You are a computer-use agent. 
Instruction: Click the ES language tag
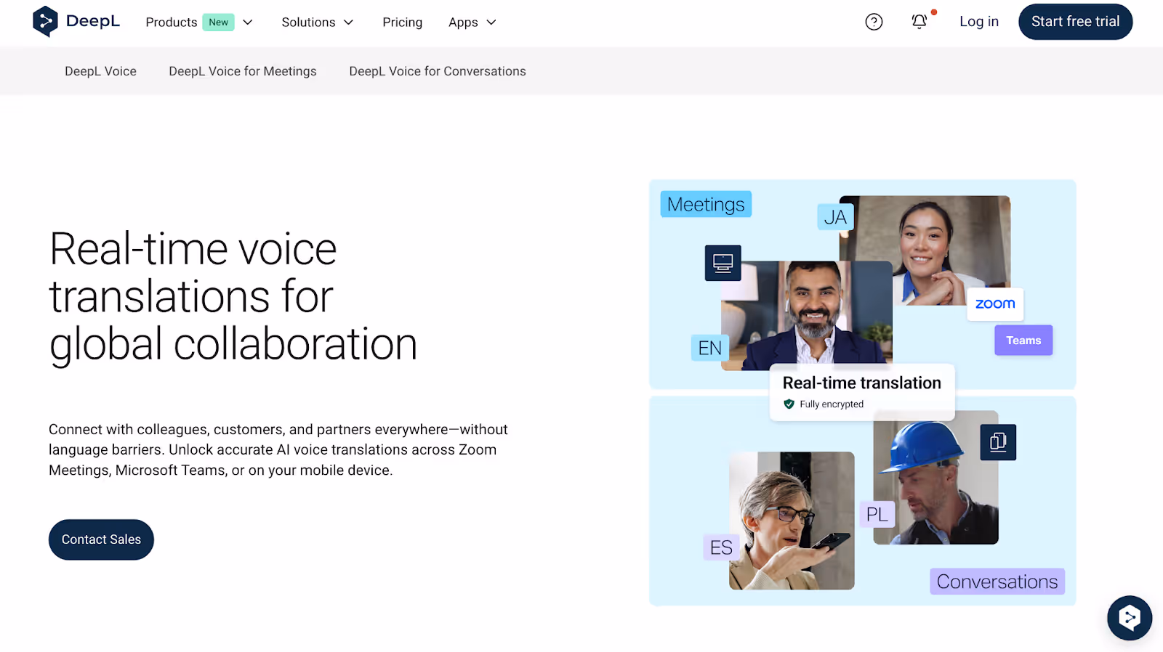(x=721, y=547)
